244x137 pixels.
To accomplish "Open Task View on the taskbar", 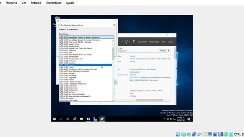I will (x=68, y=119).
